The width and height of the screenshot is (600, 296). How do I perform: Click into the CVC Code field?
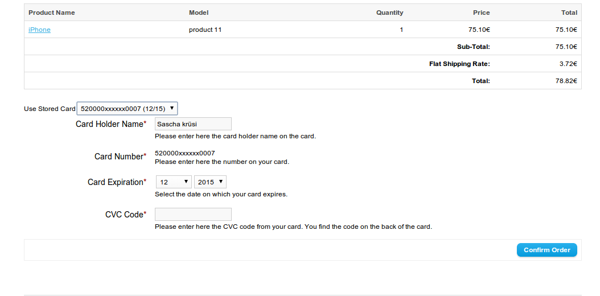pyautogui.click(x=193, y=214)
